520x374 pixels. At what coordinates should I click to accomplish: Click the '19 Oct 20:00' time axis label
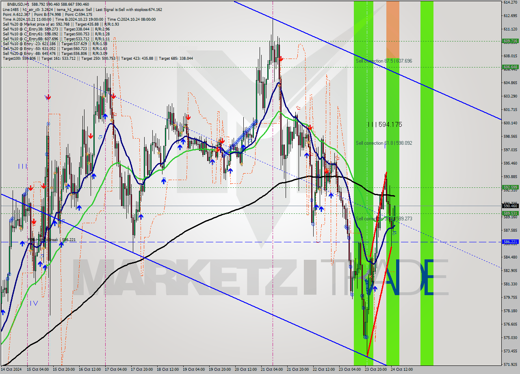(220, 370)
